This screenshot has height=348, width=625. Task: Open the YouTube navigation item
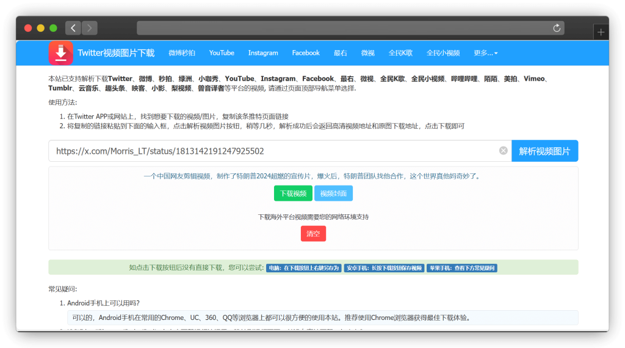coord(222,53)
